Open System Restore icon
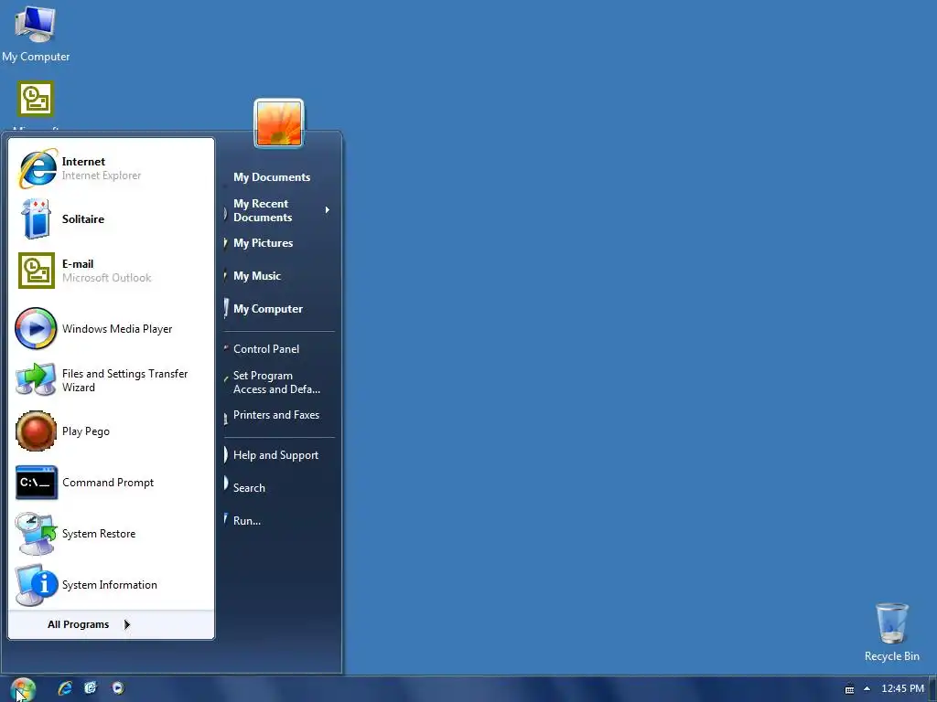Viewport: 937px width, 702px height. (x=36, y=534)
